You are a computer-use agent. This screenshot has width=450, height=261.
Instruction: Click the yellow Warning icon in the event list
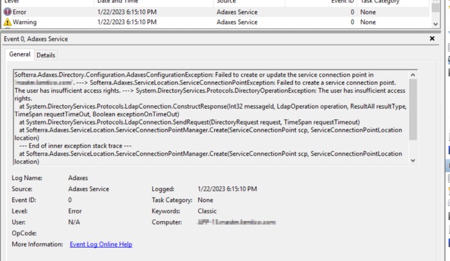8,22
